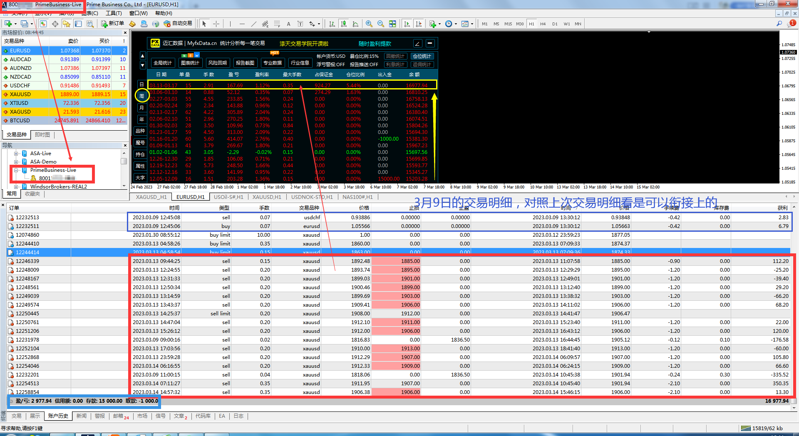Minimize the FX Data panel
The image size is (799, 436).
tap(430, 43)
